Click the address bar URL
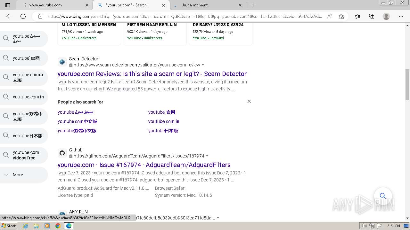Screen dimensions: 410x230 185,16
